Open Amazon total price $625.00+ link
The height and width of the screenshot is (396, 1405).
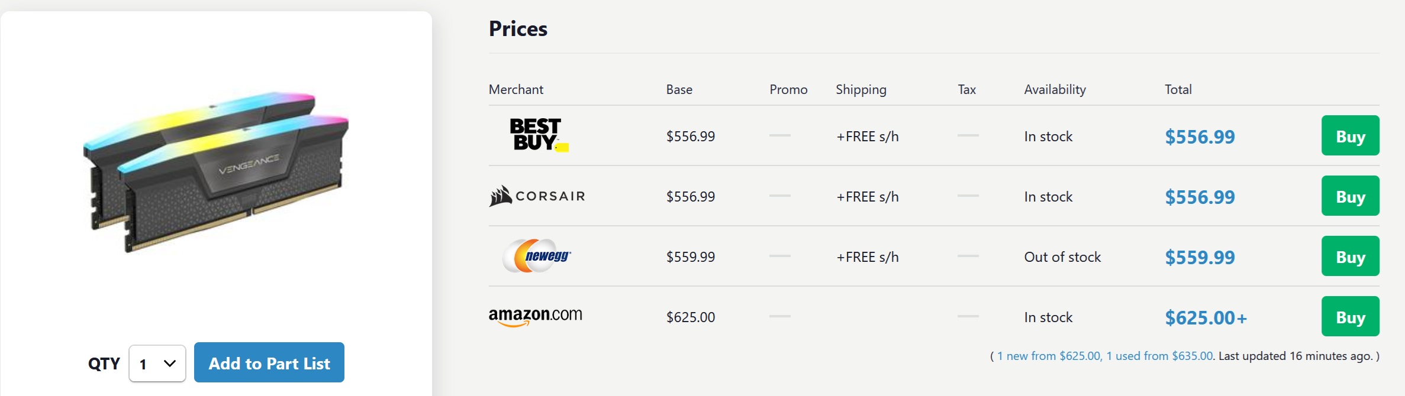point(1206,317)
